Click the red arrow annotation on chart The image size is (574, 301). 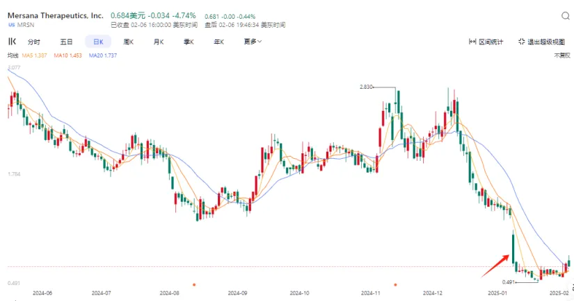(x=495, y=266)
